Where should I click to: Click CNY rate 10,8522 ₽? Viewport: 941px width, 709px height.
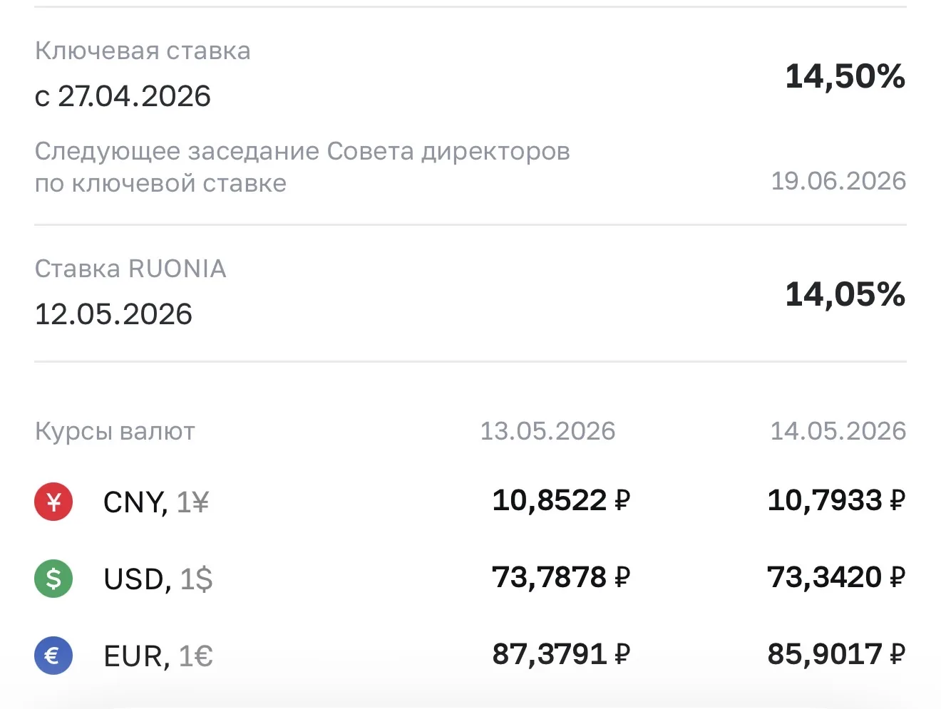pyautogui.click(x=561, y=500)
